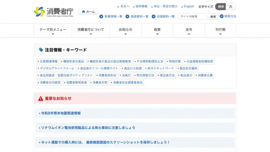Open 消費者安全調査委員会 tag
Image resolution: width=270 pixels, height=152 pixels.
127,83
